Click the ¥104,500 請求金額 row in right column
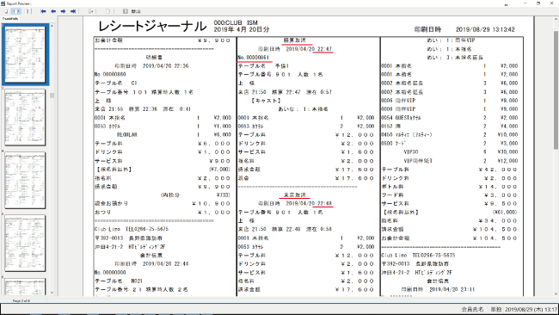The width and height of the screenshot is (559, 315). point(449,230)
